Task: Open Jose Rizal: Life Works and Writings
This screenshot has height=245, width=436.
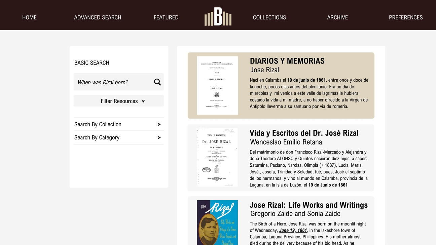Action: [308, 205]
